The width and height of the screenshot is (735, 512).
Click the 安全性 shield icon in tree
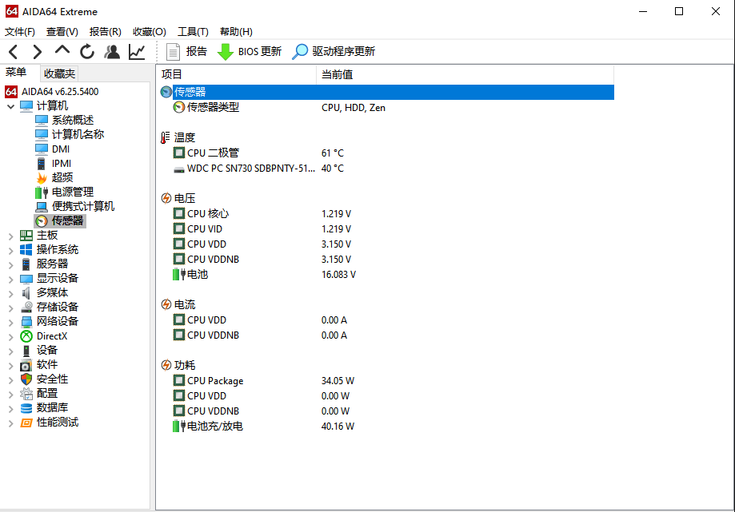(26, 379)
